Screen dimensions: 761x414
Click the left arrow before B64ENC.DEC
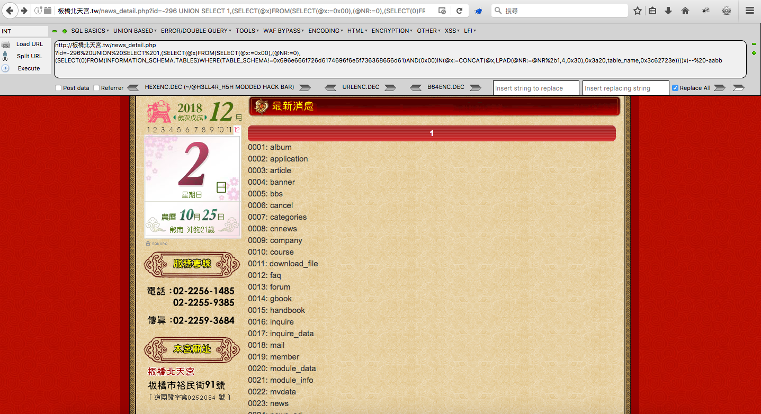pos(416,87)
